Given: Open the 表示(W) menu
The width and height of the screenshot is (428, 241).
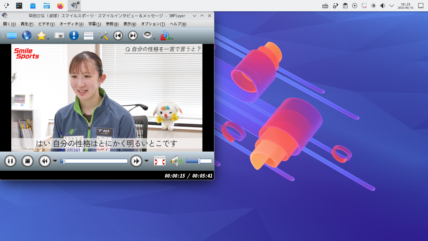Looking at the screenshot, I should [x=130, y=24].
